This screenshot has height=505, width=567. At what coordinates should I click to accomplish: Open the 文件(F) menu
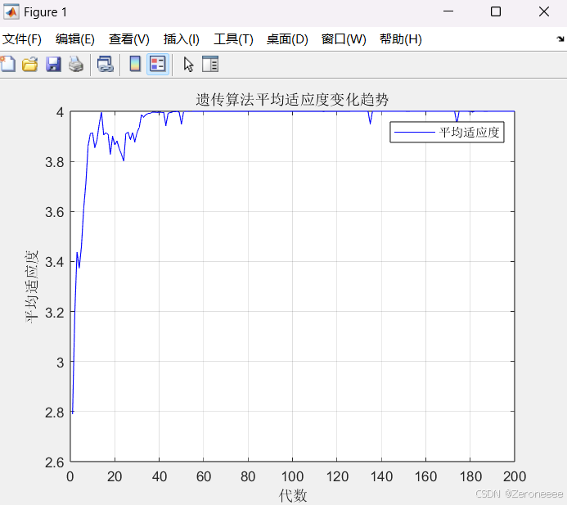[x=22, y=39]
